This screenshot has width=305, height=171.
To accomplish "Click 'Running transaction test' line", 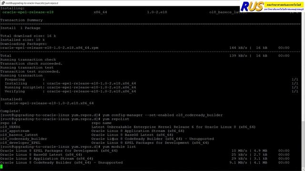I will 27,67.
